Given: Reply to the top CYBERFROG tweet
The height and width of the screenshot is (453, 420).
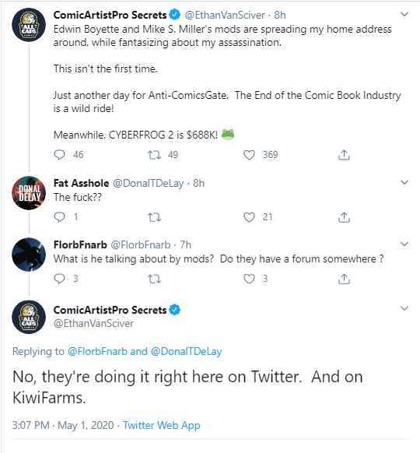Looking at the screenshot, I should pos(59,155).
